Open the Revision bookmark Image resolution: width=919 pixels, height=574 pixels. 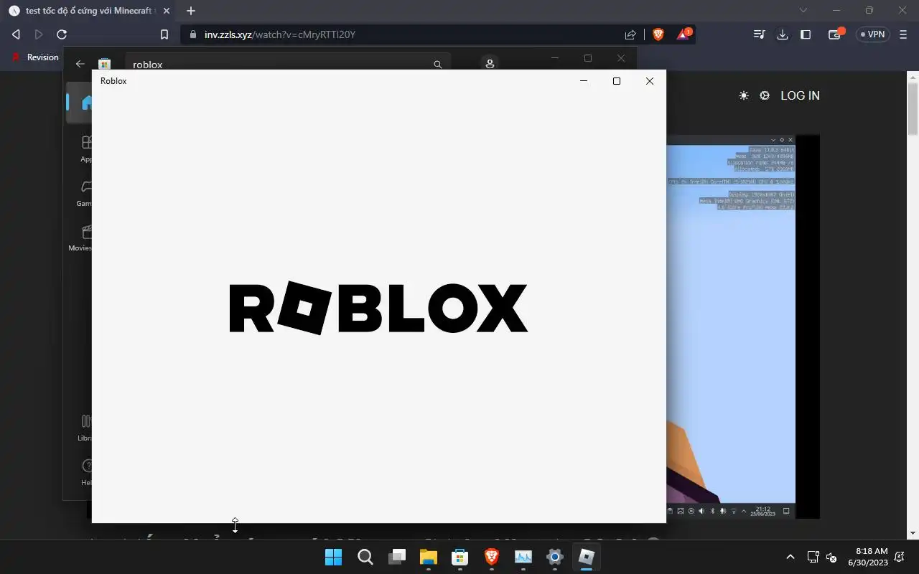tap(35, 57)
